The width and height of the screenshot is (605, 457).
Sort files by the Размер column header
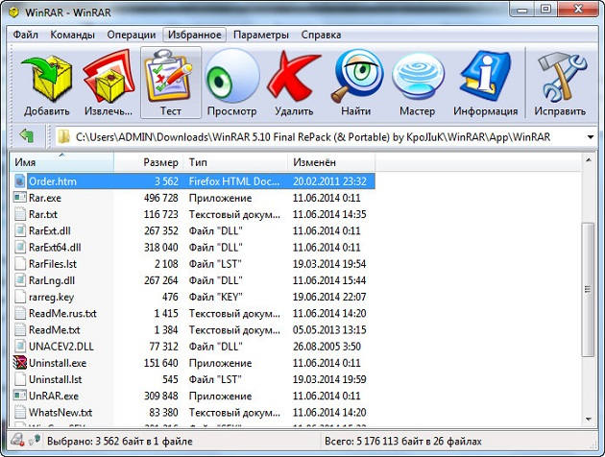pyautogui.click(x=148, y=162)
